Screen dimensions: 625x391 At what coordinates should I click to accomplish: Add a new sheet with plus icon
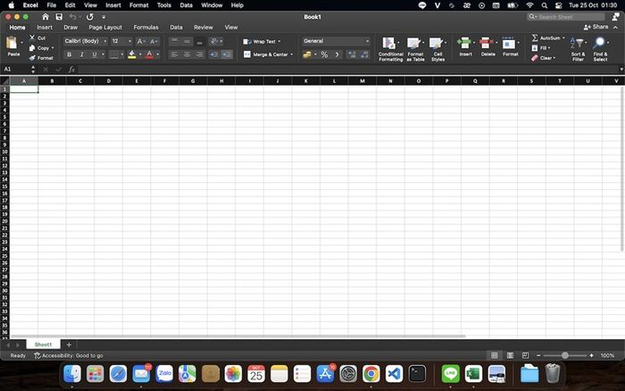[x=69, y=345]
